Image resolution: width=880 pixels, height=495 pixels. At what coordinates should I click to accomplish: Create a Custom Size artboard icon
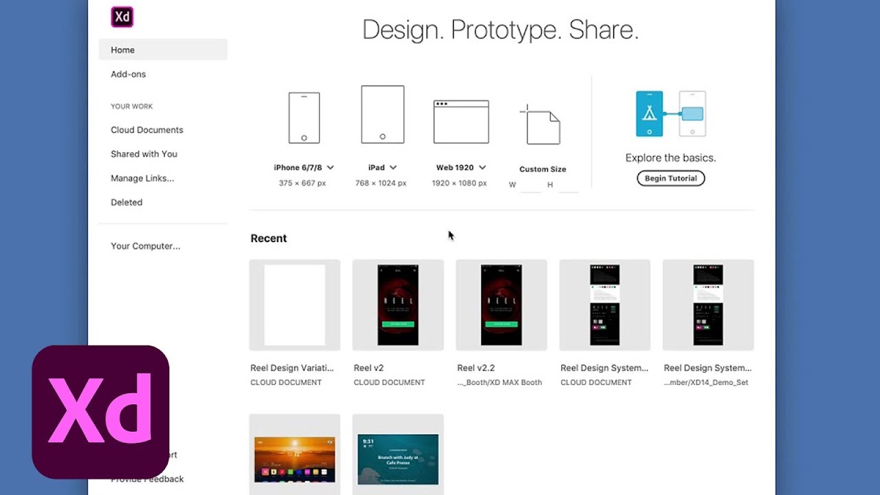[540, 124]
